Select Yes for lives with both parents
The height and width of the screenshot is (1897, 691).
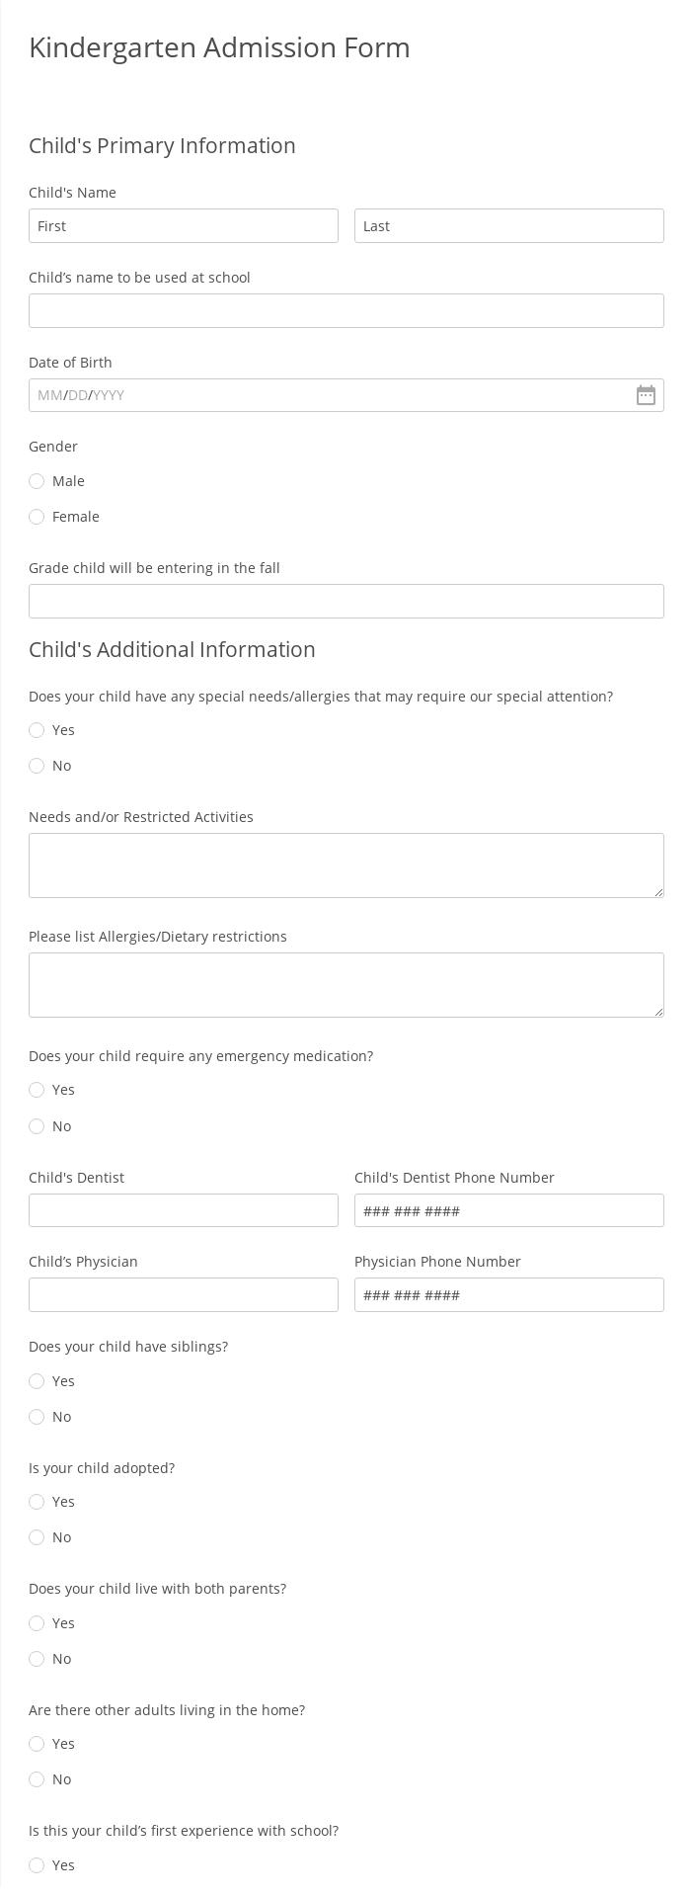[37, 1623]
